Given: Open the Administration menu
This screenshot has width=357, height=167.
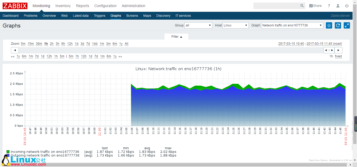Looking at the screenshot, I should [x=133, y=6].
